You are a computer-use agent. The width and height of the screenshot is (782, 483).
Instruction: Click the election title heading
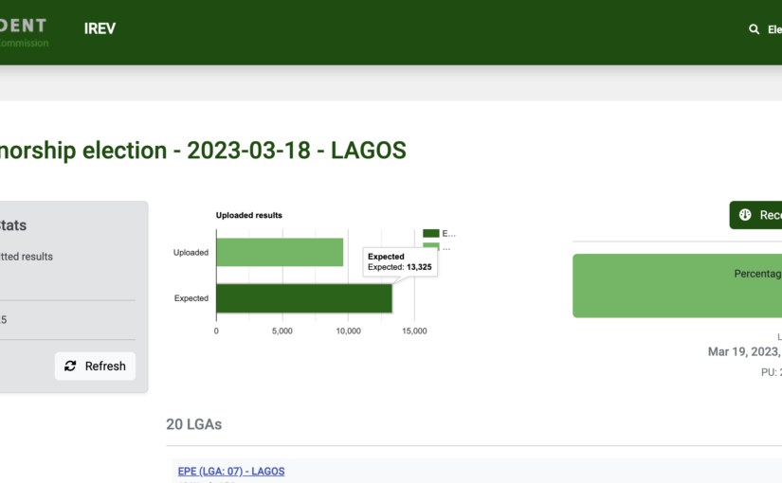pyautogui.click(x=203, y=151)
